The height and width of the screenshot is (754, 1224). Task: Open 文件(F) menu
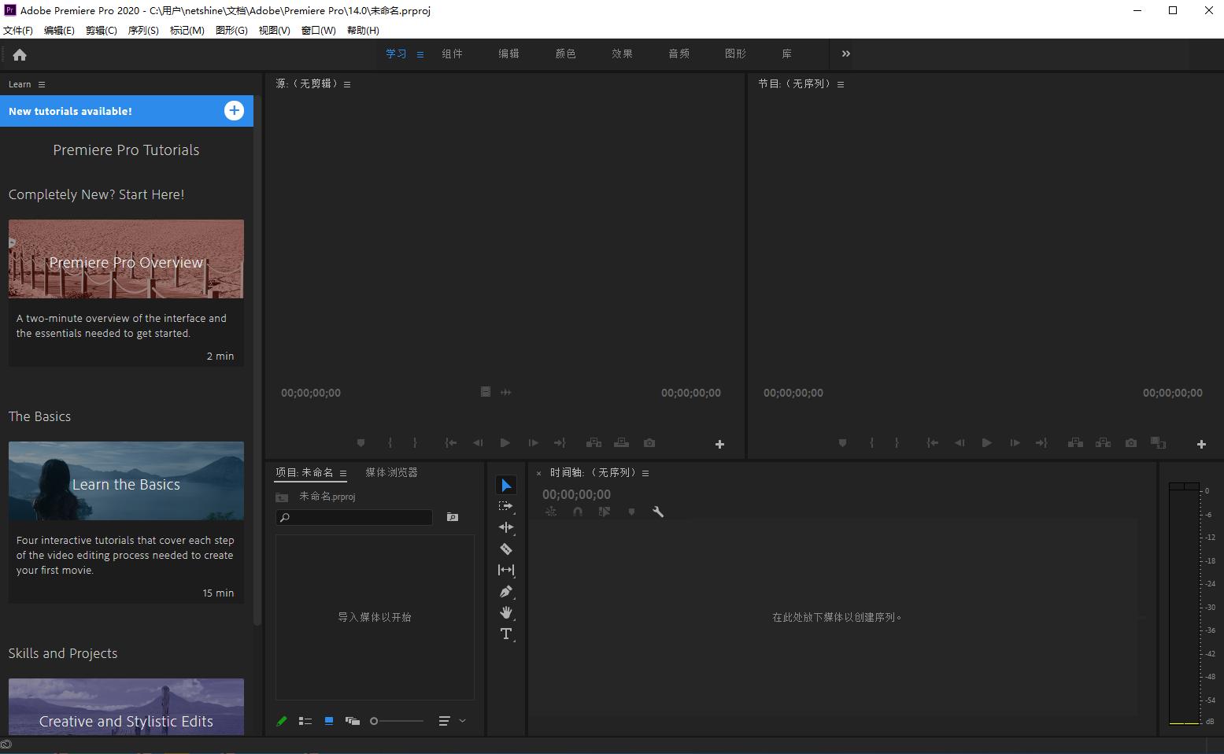click(x=18, y=30)
